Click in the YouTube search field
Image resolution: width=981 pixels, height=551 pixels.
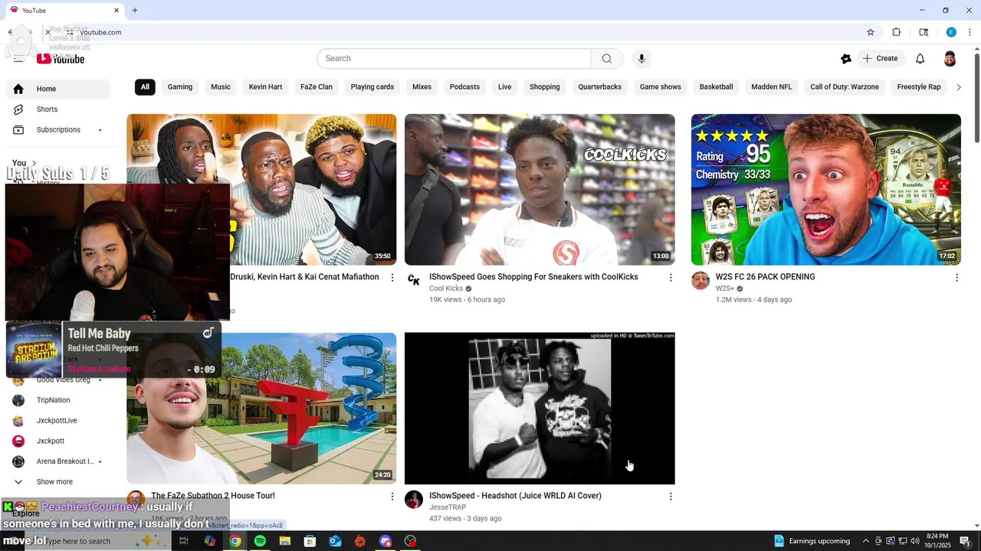(454, 59)
